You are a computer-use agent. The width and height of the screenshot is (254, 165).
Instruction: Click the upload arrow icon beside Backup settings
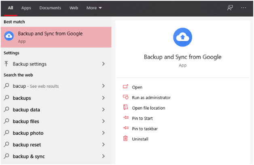point(6,64)
